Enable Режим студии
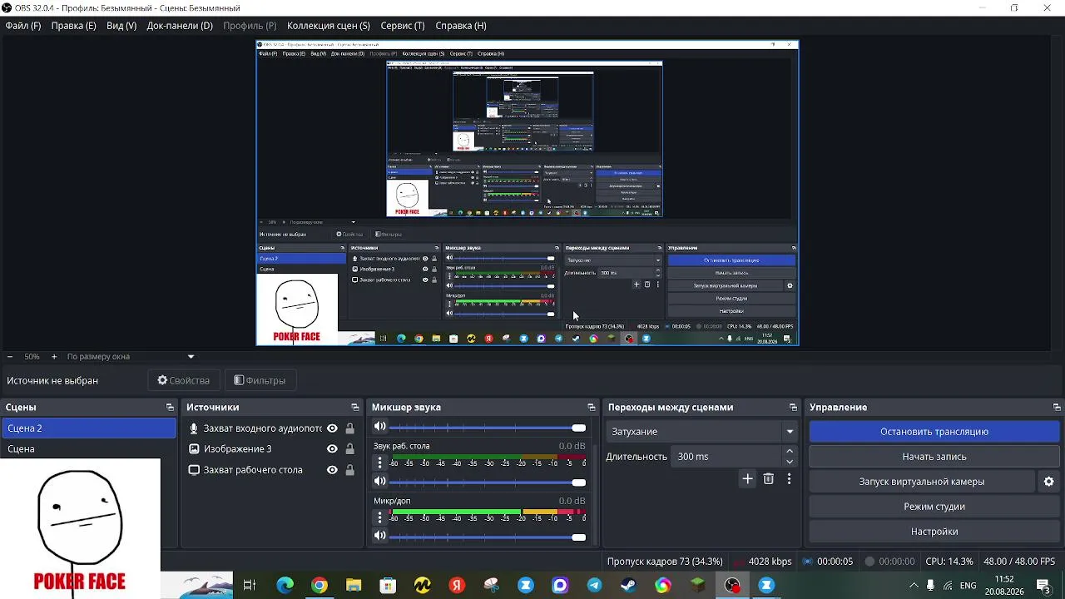 [x=934, y=507]
